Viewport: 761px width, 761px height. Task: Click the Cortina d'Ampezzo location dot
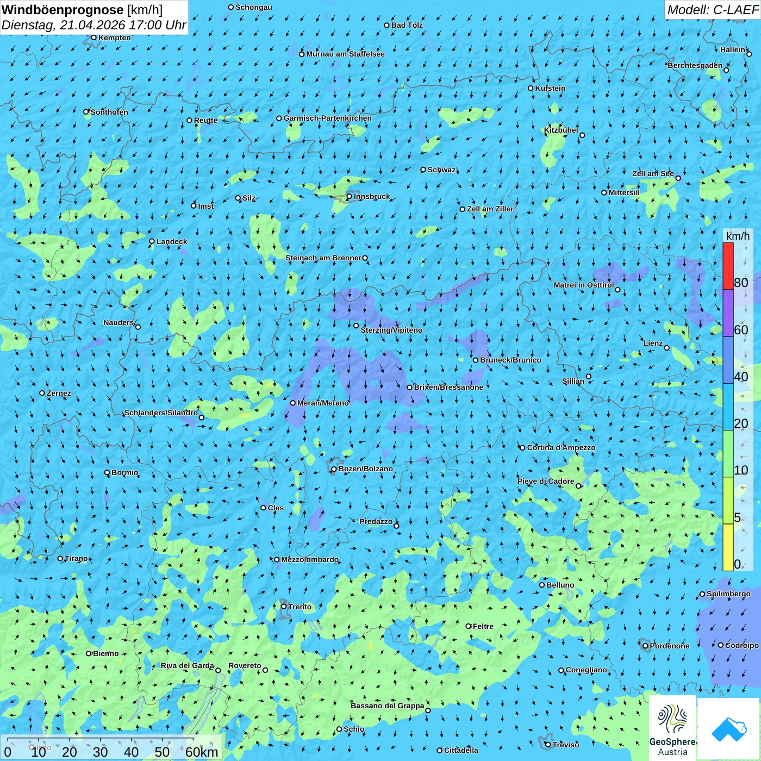(522, 448)
